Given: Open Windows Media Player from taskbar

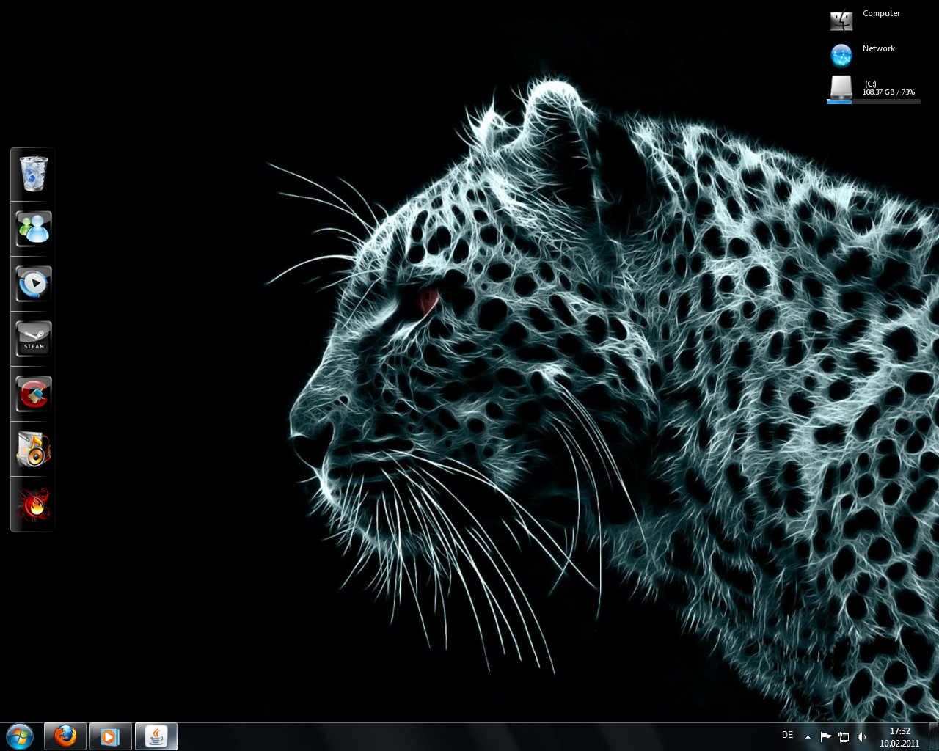Looking at the screenshot, I should coord(111,736).
